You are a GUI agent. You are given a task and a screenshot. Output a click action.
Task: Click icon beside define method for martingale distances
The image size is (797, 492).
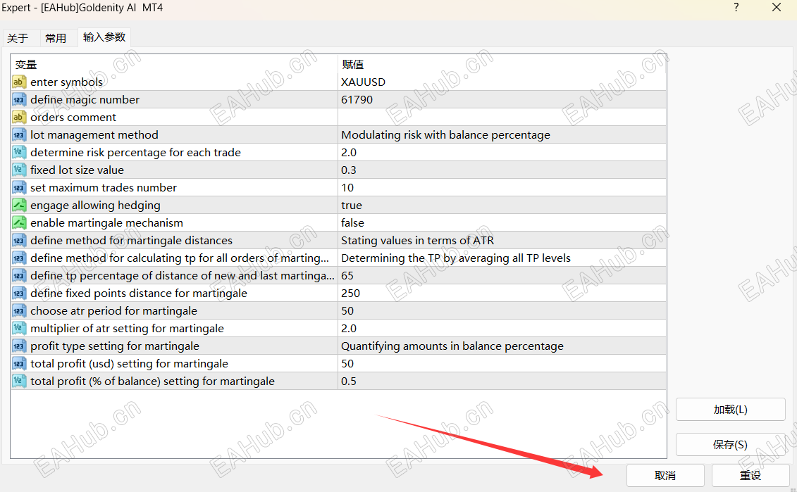point(19,240)
